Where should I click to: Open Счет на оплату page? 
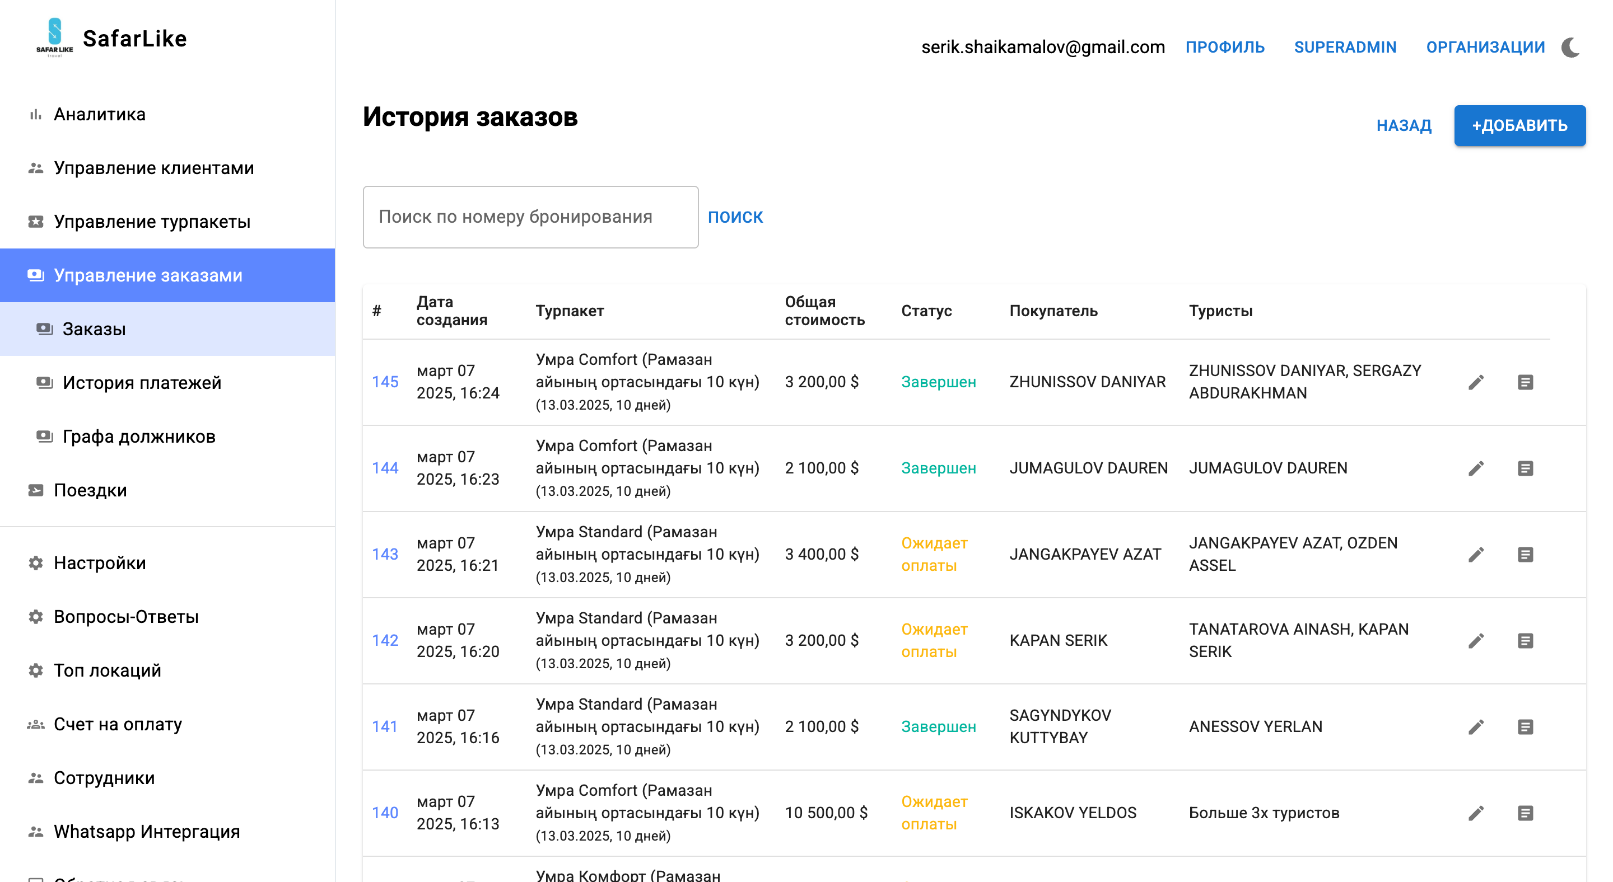(167, 724)
